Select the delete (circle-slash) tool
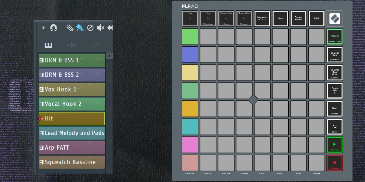The width and height of the screenshot is (365, 182). pyautogui.click(x=90, y=28)
